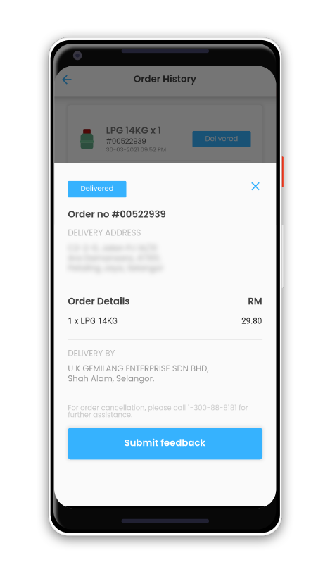Tap the LPG 14KG x 1 order title
330x579 pixels.
tap(134, 130)
